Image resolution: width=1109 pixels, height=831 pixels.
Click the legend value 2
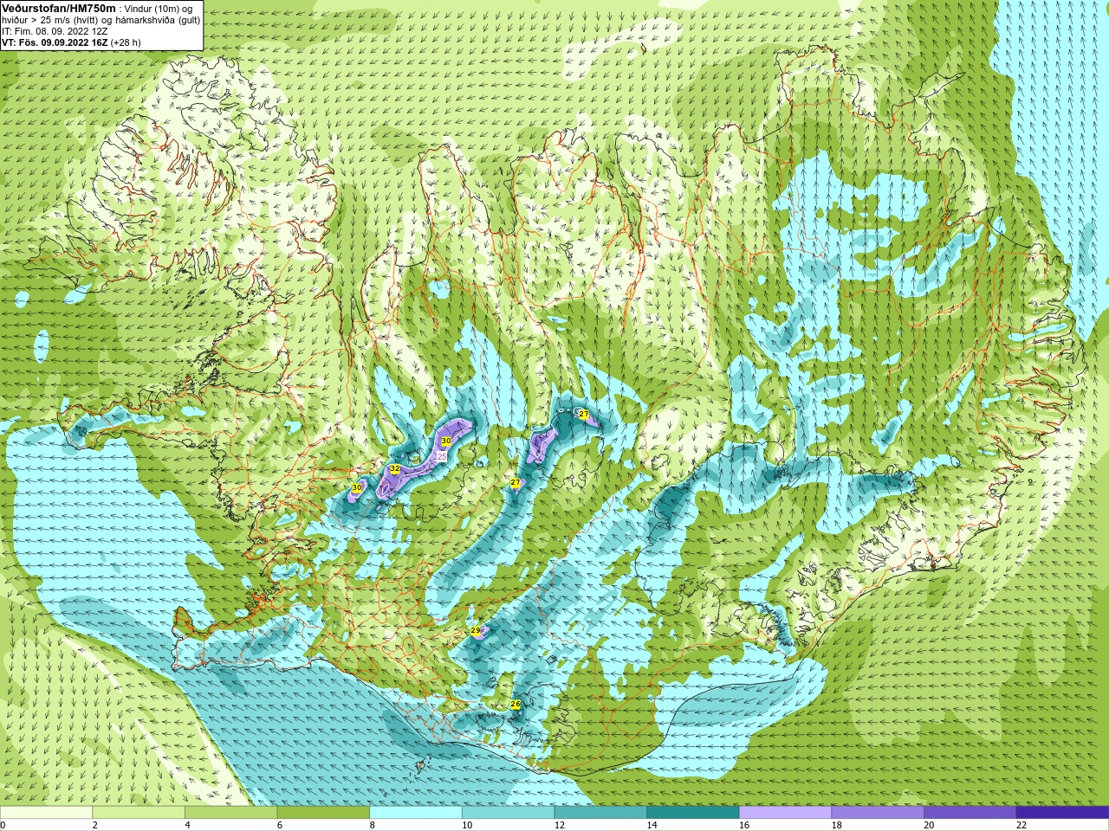click(95, 825)
